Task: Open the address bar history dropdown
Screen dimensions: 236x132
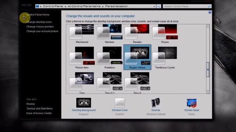Action: click(154, 7)
